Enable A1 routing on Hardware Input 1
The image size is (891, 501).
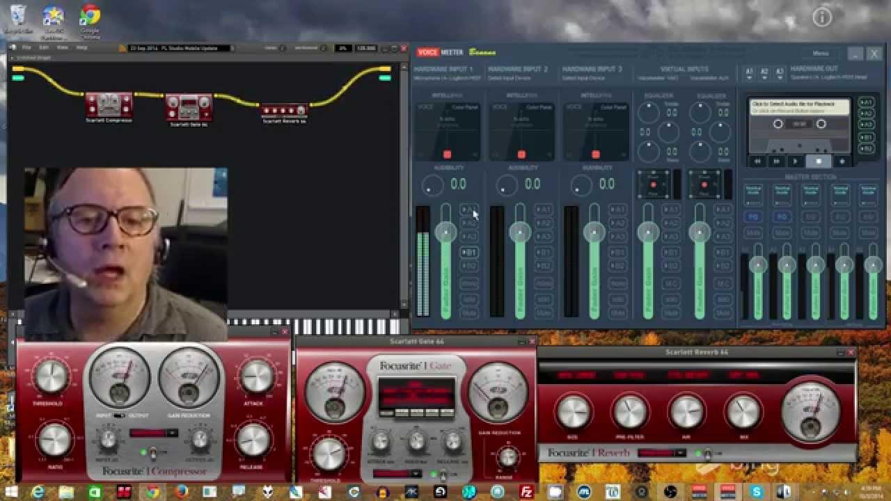(x=470, y=209)
